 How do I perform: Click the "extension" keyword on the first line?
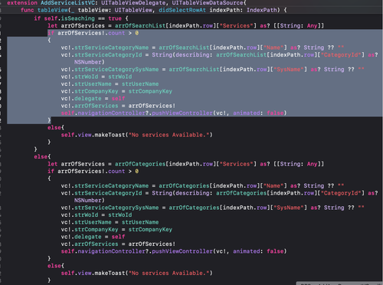(22, 3)
